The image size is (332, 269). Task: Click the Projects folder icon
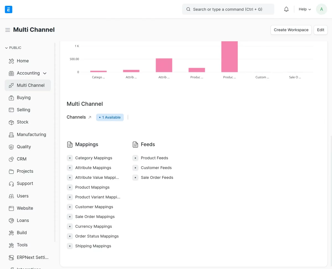(11, 172)
